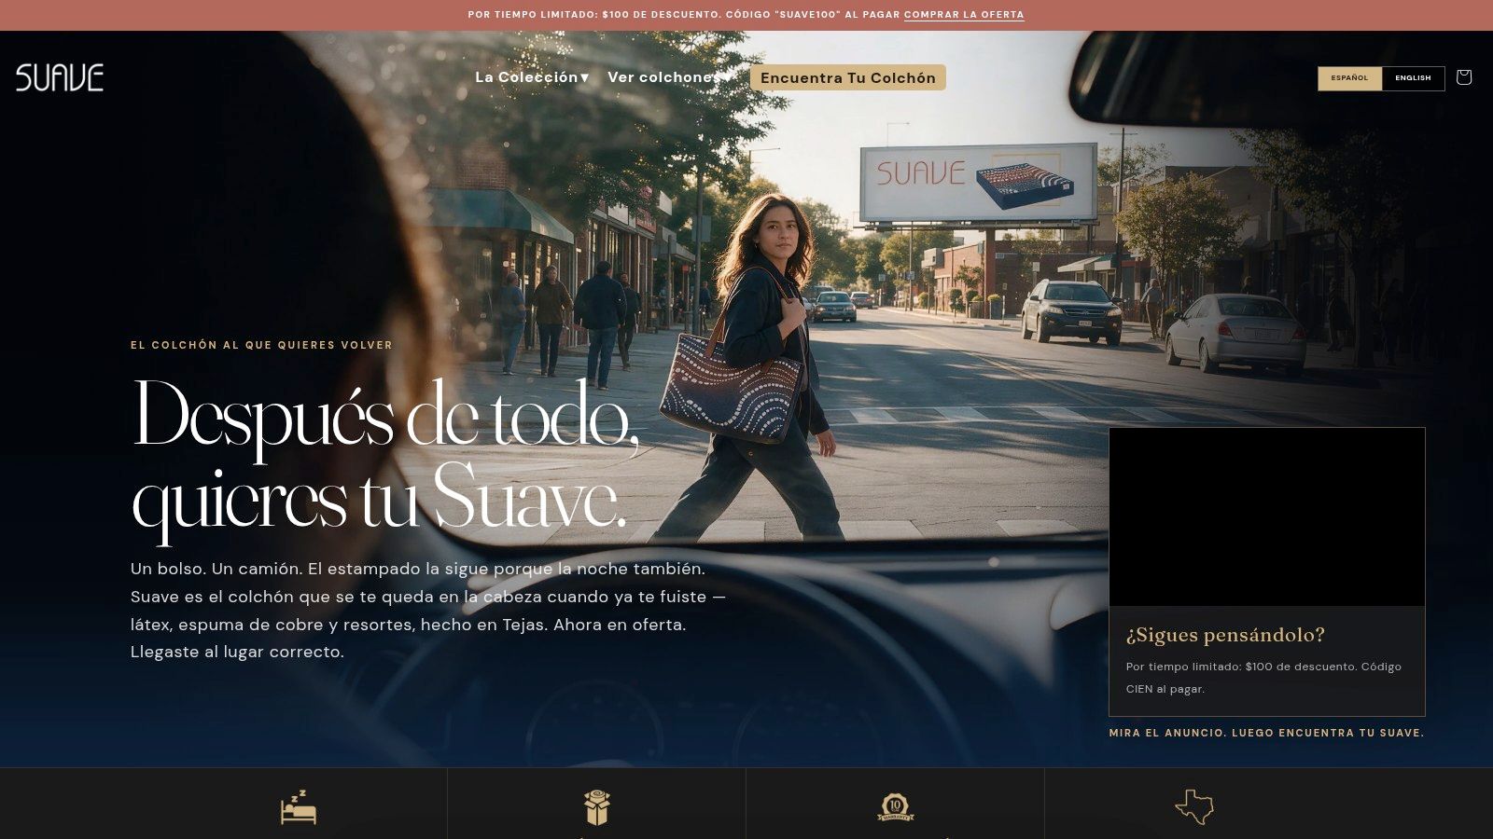Click the sleeping bed icon

point(299,807)
